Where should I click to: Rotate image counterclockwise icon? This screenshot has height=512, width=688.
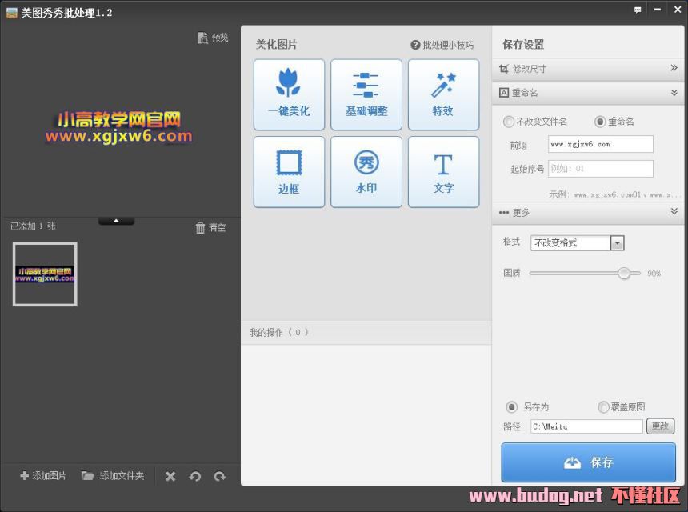pyautogui.click(x=195, y=476)
